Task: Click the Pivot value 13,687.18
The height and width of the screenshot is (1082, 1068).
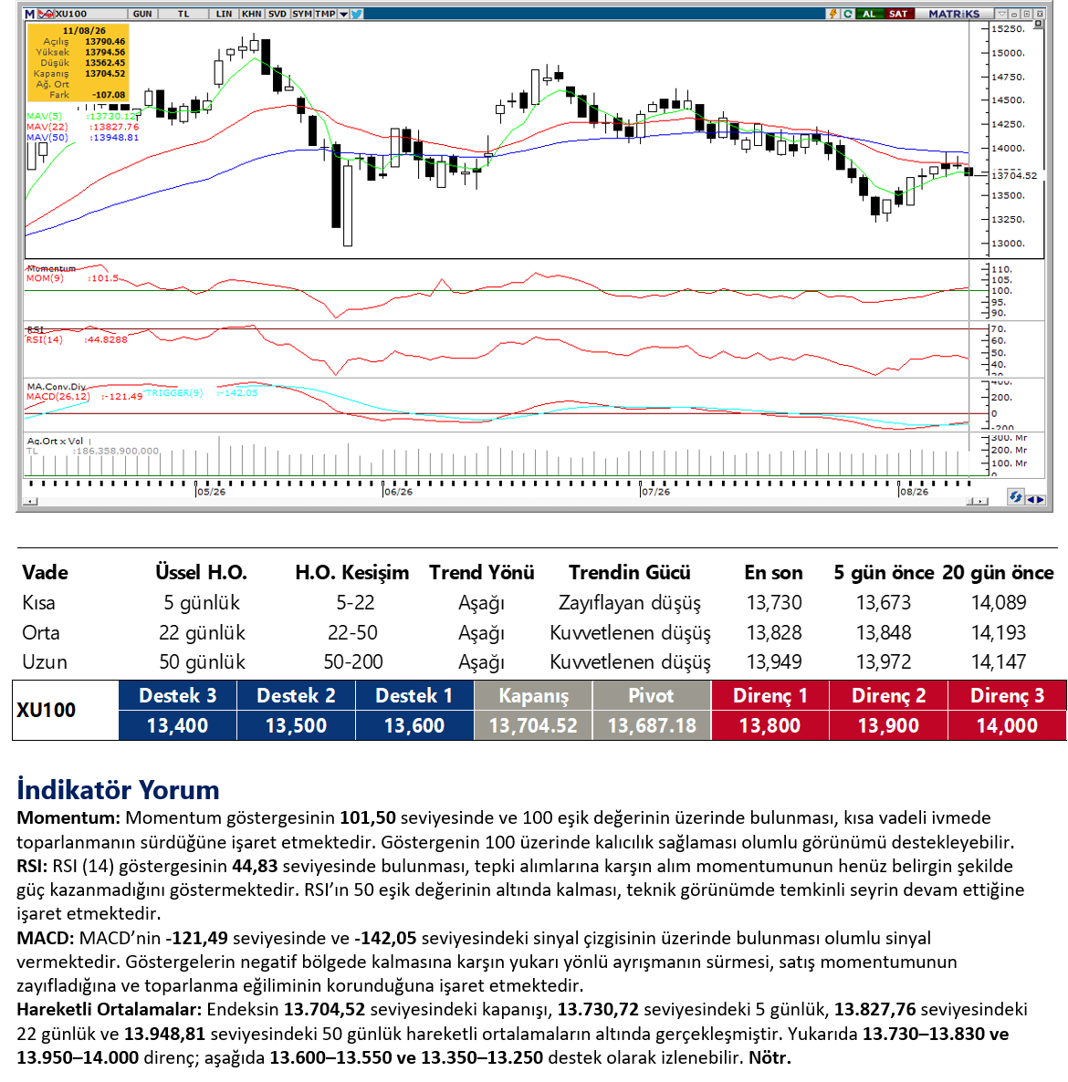Action: [x=652, y=726]
